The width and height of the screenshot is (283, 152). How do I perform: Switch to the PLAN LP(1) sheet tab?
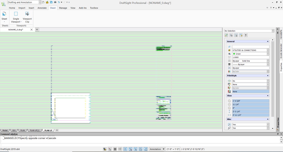click(34, 130)
